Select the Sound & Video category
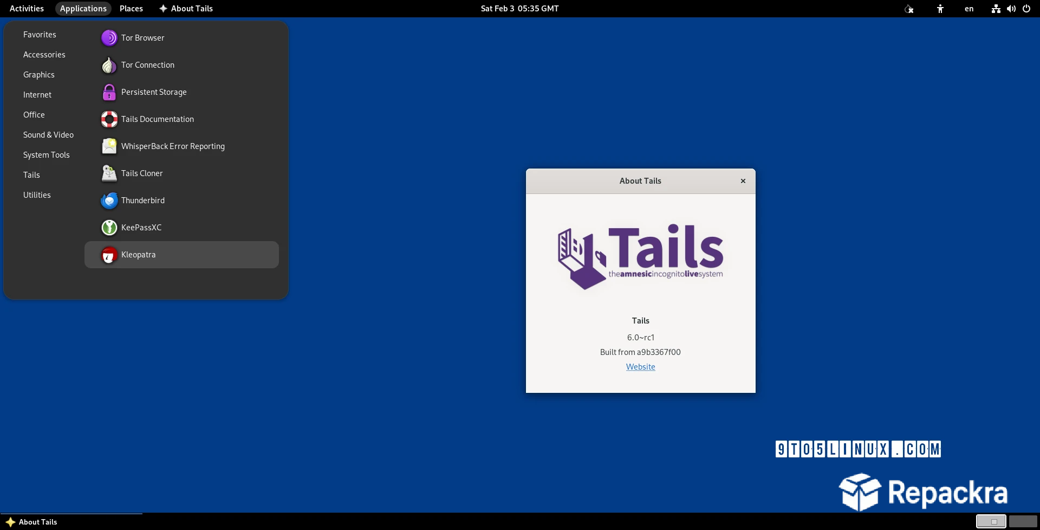Viewport: 1040px width, 530px height. [48, 135]
